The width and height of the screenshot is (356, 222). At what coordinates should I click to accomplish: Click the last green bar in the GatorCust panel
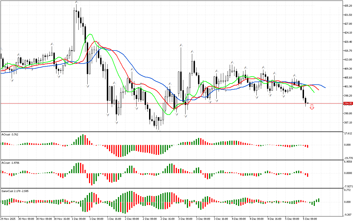click(319, 200)
